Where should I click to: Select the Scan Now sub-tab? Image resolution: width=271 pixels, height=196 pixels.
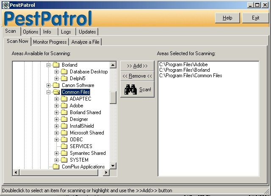coord(17,41)
